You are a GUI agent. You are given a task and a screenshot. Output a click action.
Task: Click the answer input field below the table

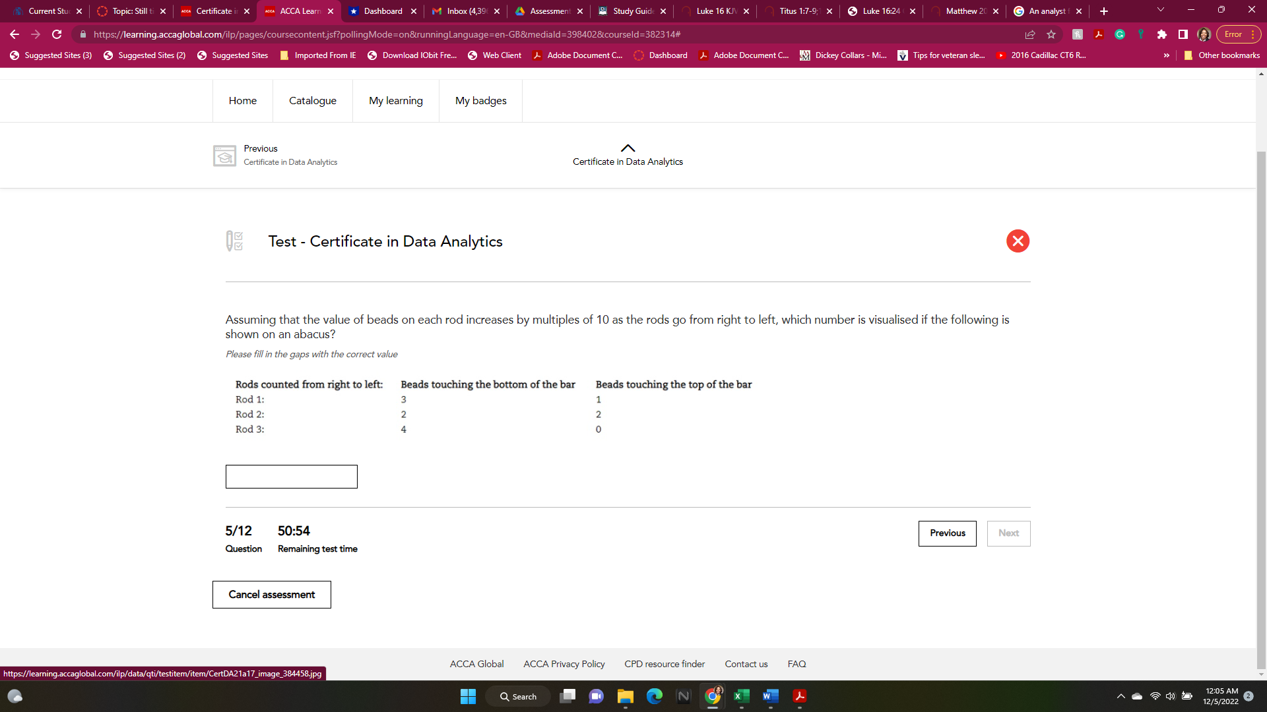(291, 476)
